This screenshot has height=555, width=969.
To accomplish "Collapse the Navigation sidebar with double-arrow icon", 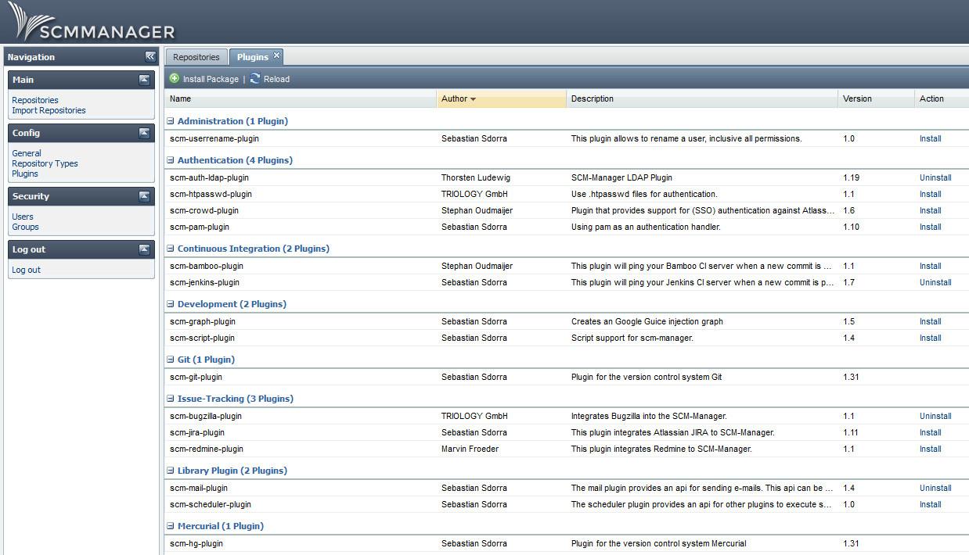I will coord(150,56).
